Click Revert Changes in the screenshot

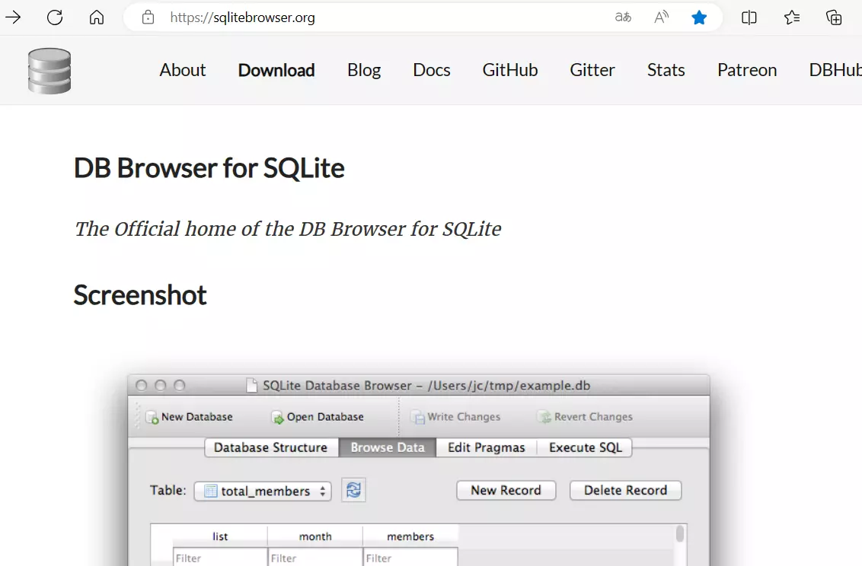click(584, 417)
